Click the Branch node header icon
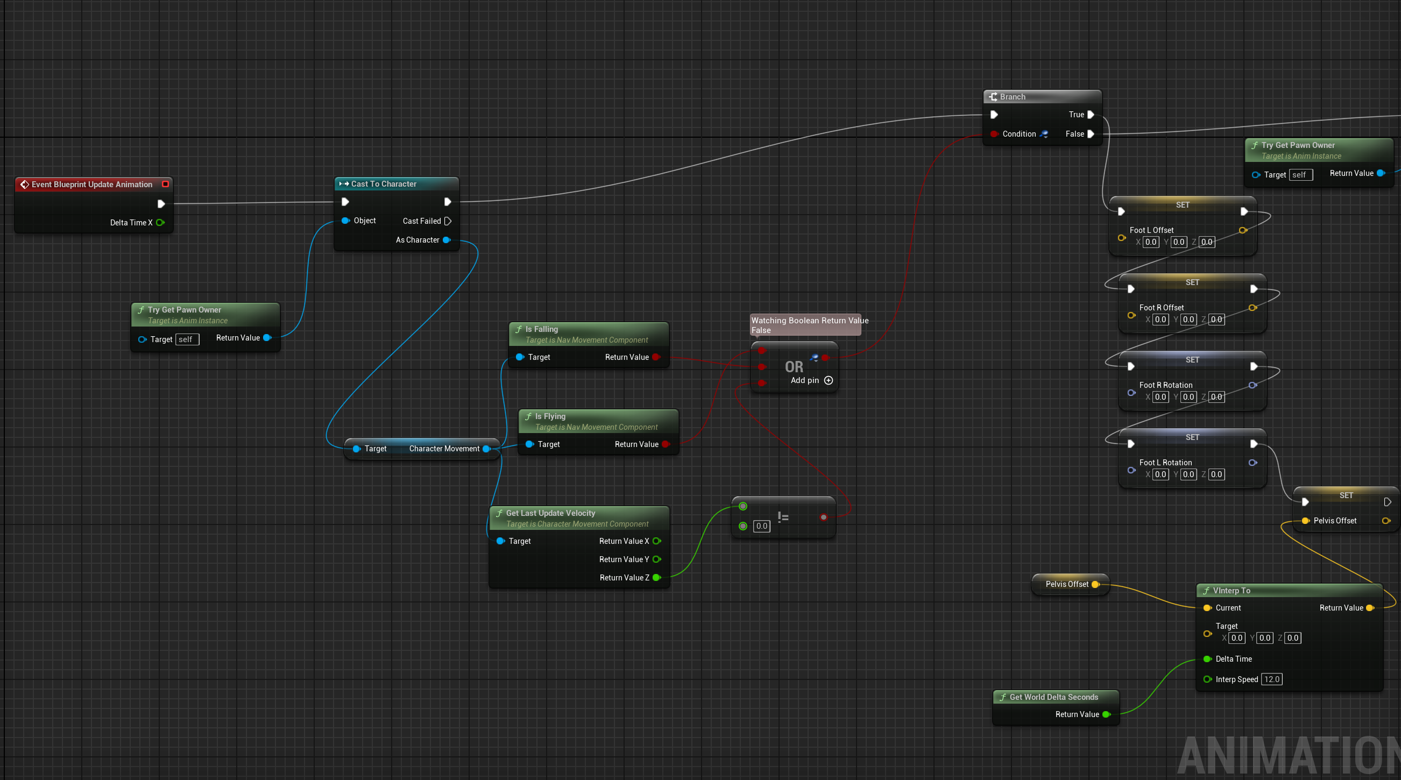 pos(993,97)
